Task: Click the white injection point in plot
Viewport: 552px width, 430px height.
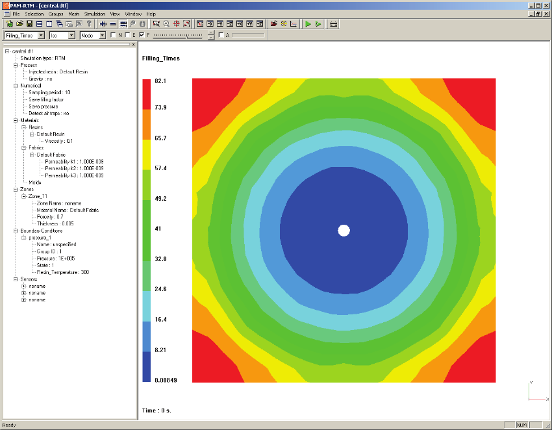Action: pos(344,230)
